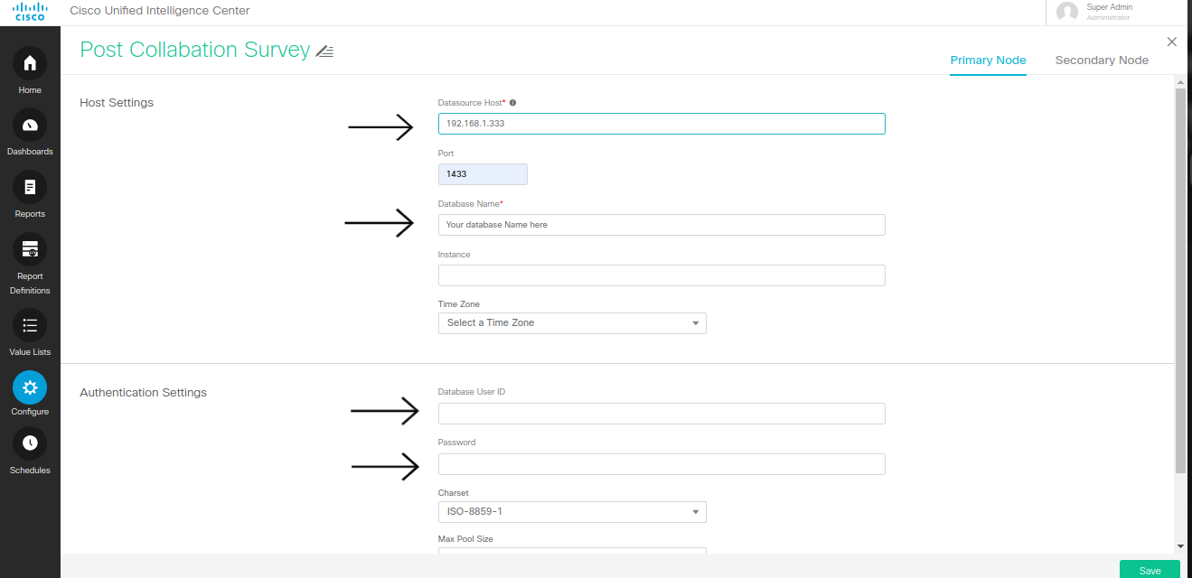Click info icon next to Datasource Host
Image resolution: width=1192 pixels, height=578 pixels.
513,103
